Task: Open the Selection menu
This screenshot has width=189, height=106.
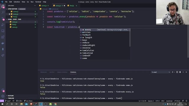Action: 17,2
